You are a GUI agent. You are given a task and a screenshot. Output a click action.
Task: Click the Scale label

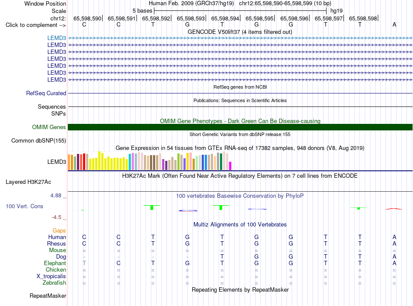pyautogui.click(x=59, y=11)
